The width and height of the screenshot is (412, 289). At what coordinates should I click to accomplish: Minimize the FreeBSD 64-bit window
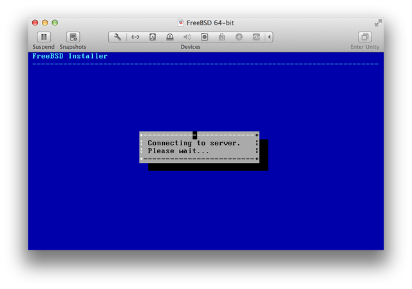click(x=45, y=23)
